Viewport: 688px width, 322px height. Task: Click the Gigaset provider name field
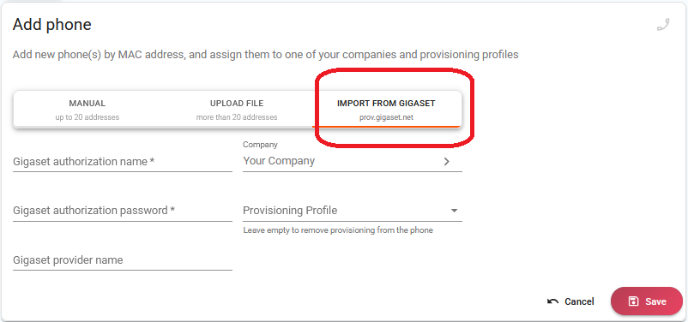(123, 260)
